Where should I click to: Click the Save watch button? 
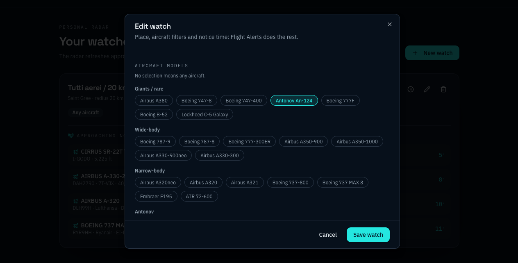click(368, 235)
